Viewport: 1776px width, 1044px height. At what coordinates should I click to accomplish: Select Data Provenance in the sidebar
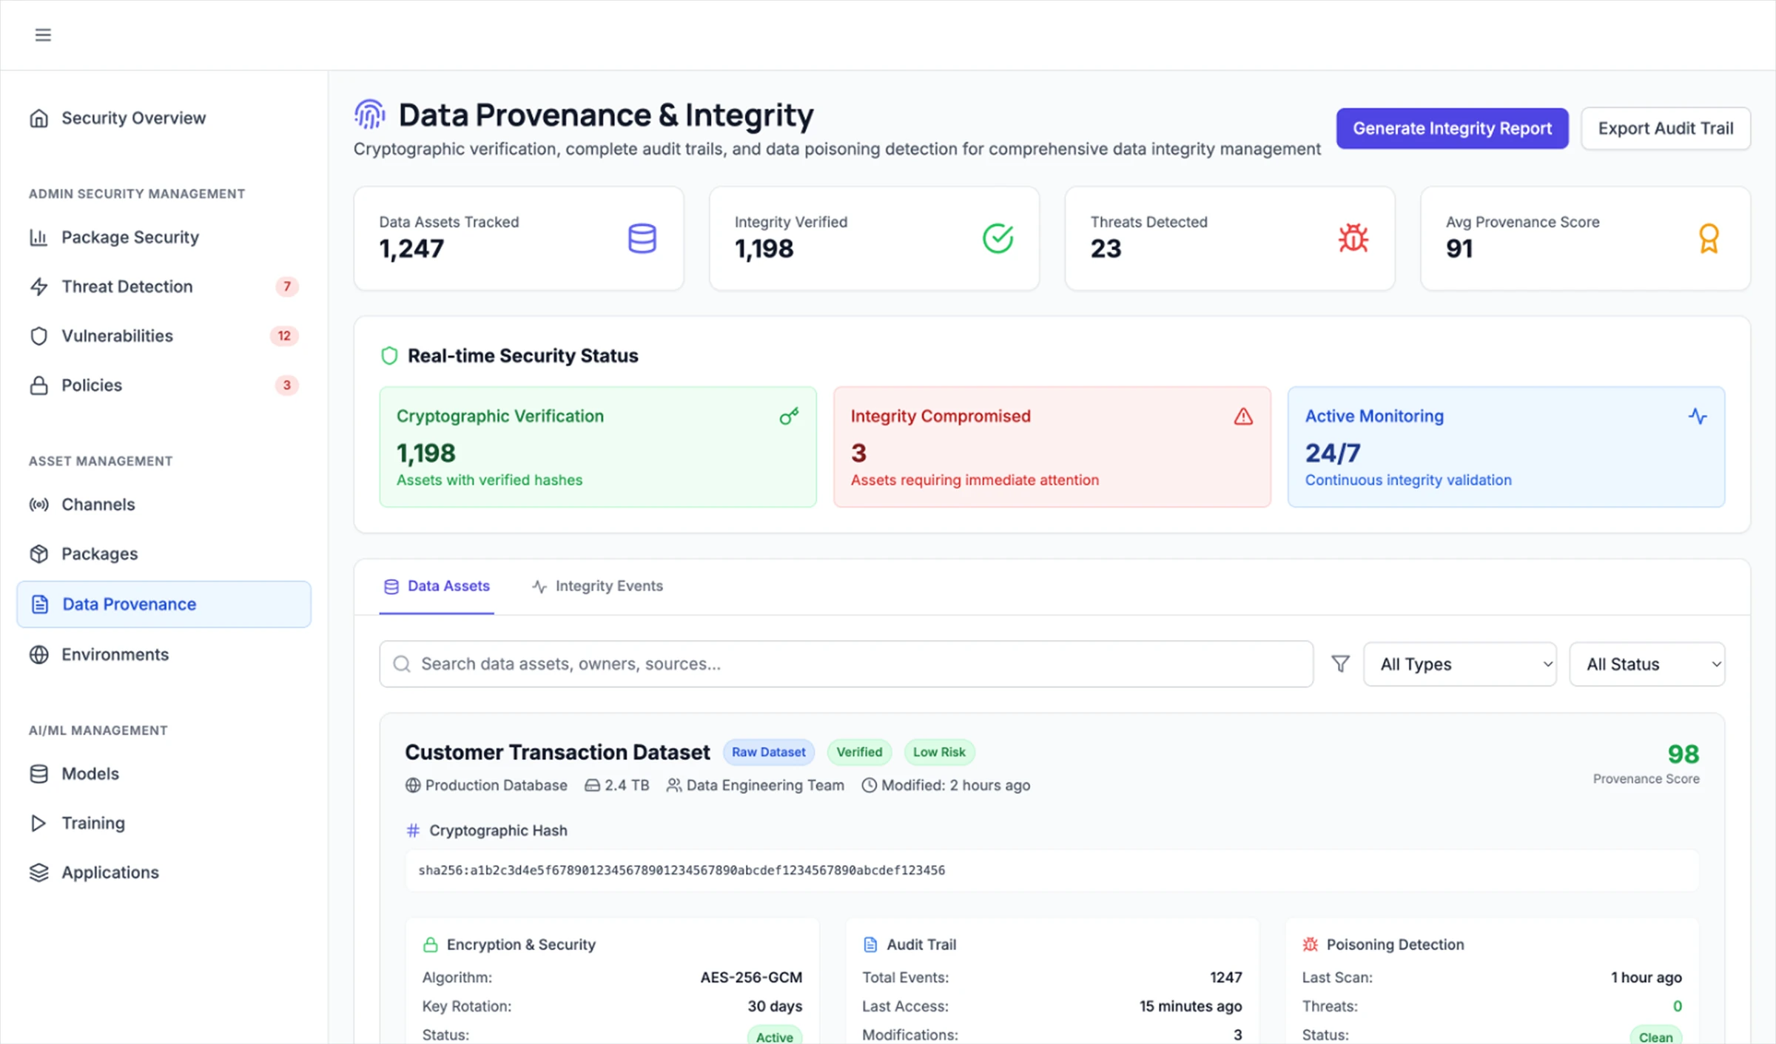click(x=164, y=604)
